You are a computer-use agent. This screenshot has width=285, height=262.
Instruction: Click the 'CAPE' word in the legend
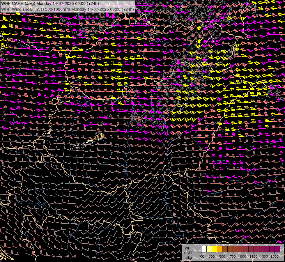tap(189, 253)
